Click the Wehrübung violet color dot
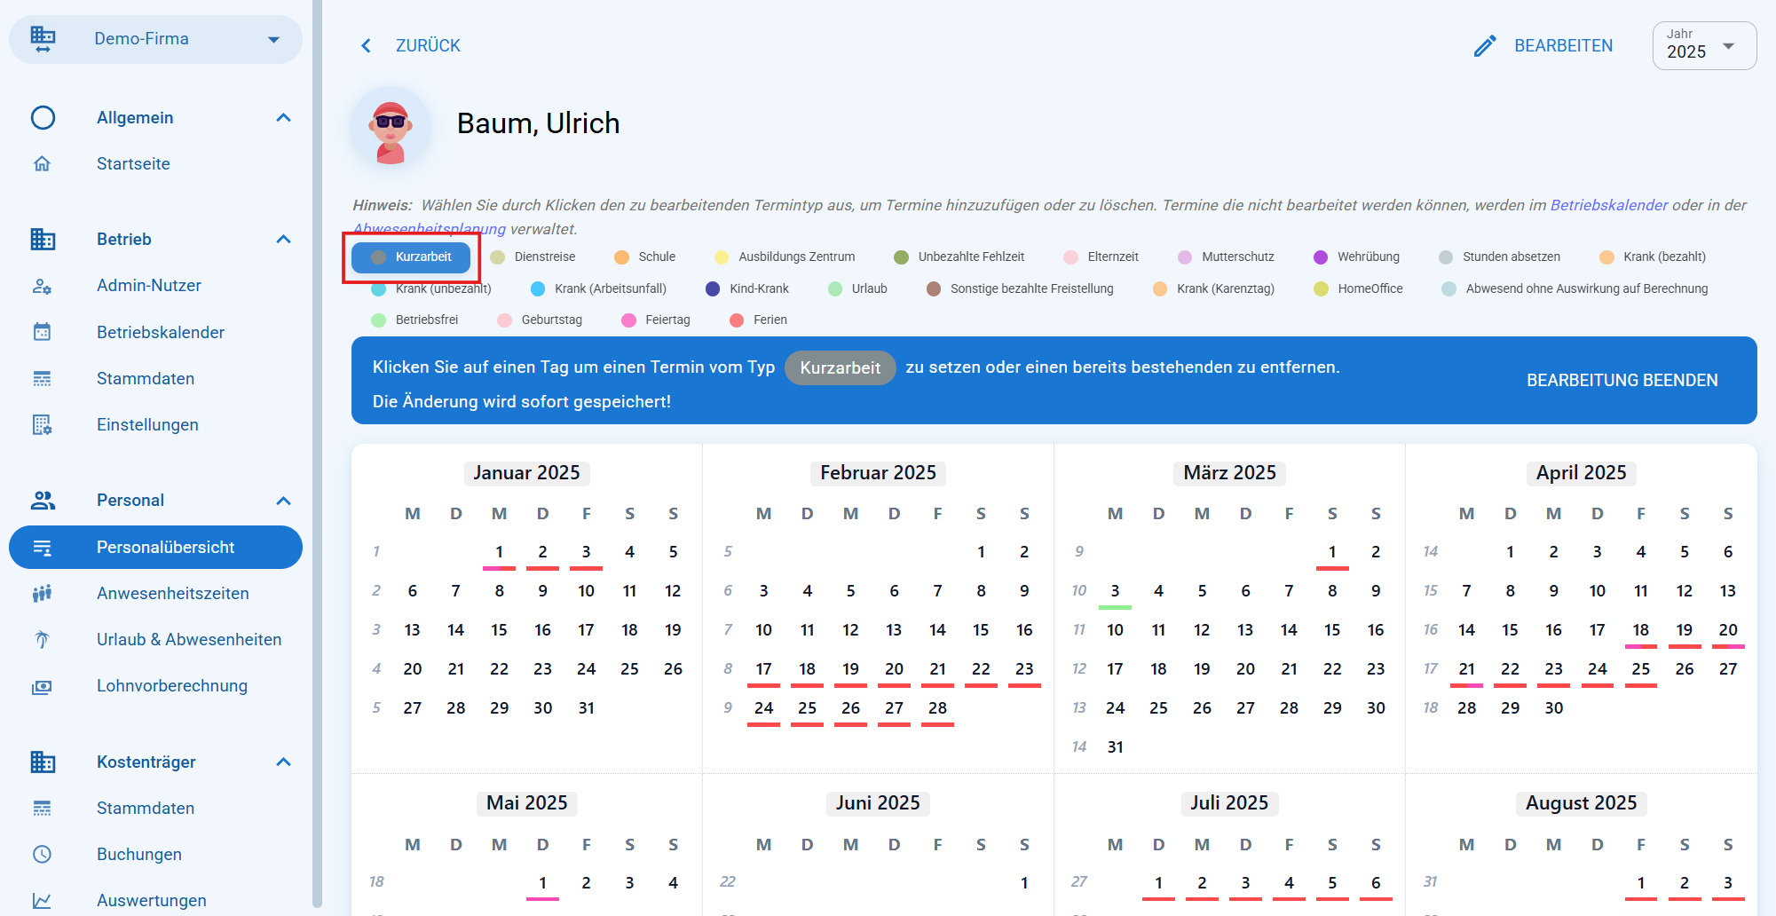Screen dimensions: 1776x916 (1321, 257)
